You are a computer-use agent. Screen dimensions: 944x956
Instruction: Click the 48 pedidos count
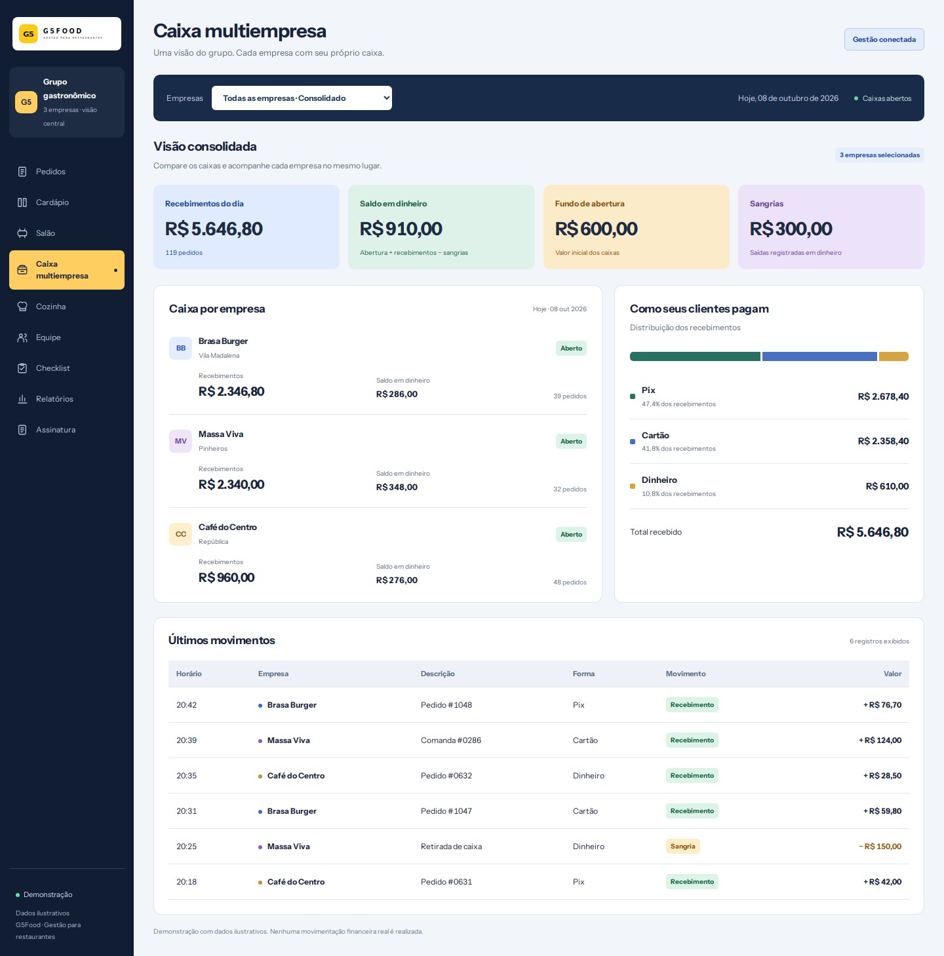(570, 583)
